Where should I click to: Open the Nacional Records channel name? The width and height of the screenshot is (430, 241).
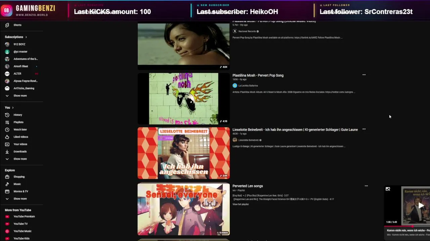[x=247, y=31]
